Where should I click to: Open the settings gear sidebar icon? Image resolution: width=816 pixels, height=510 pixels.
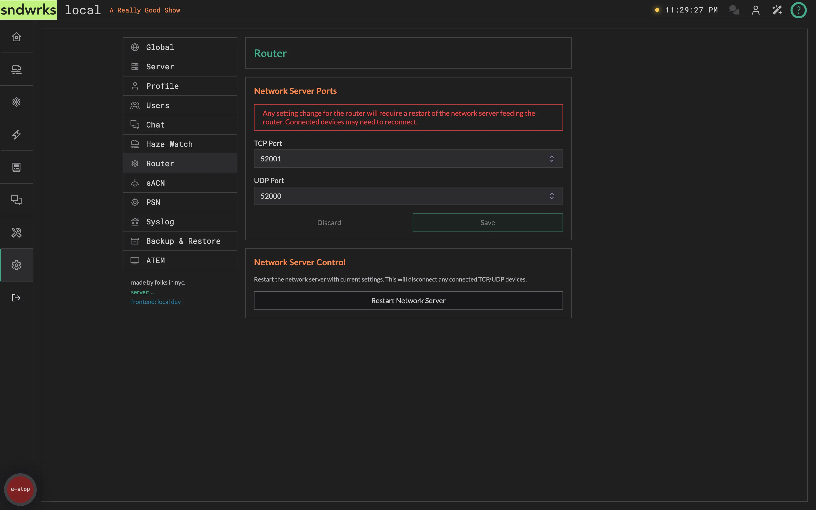point(16,265)
